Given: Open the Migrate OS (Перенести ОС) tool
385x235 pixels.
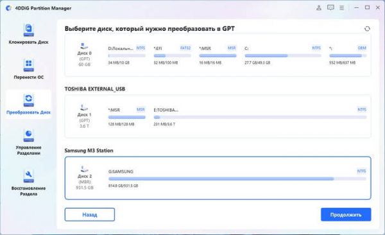Looking at the screenshot, I should 28,69.
